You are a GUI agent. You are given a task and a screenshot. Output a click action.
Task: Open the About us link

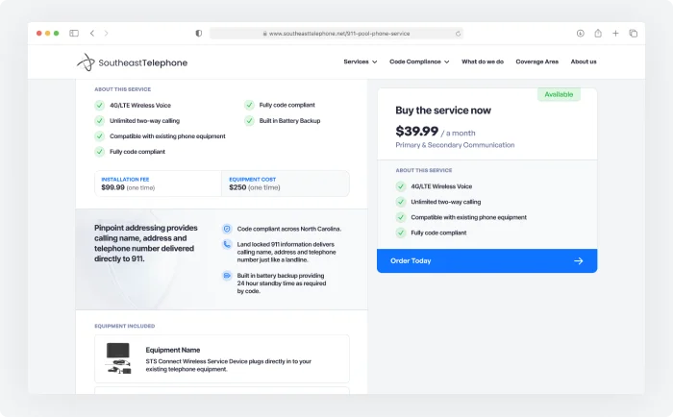[x=583, y=61]
